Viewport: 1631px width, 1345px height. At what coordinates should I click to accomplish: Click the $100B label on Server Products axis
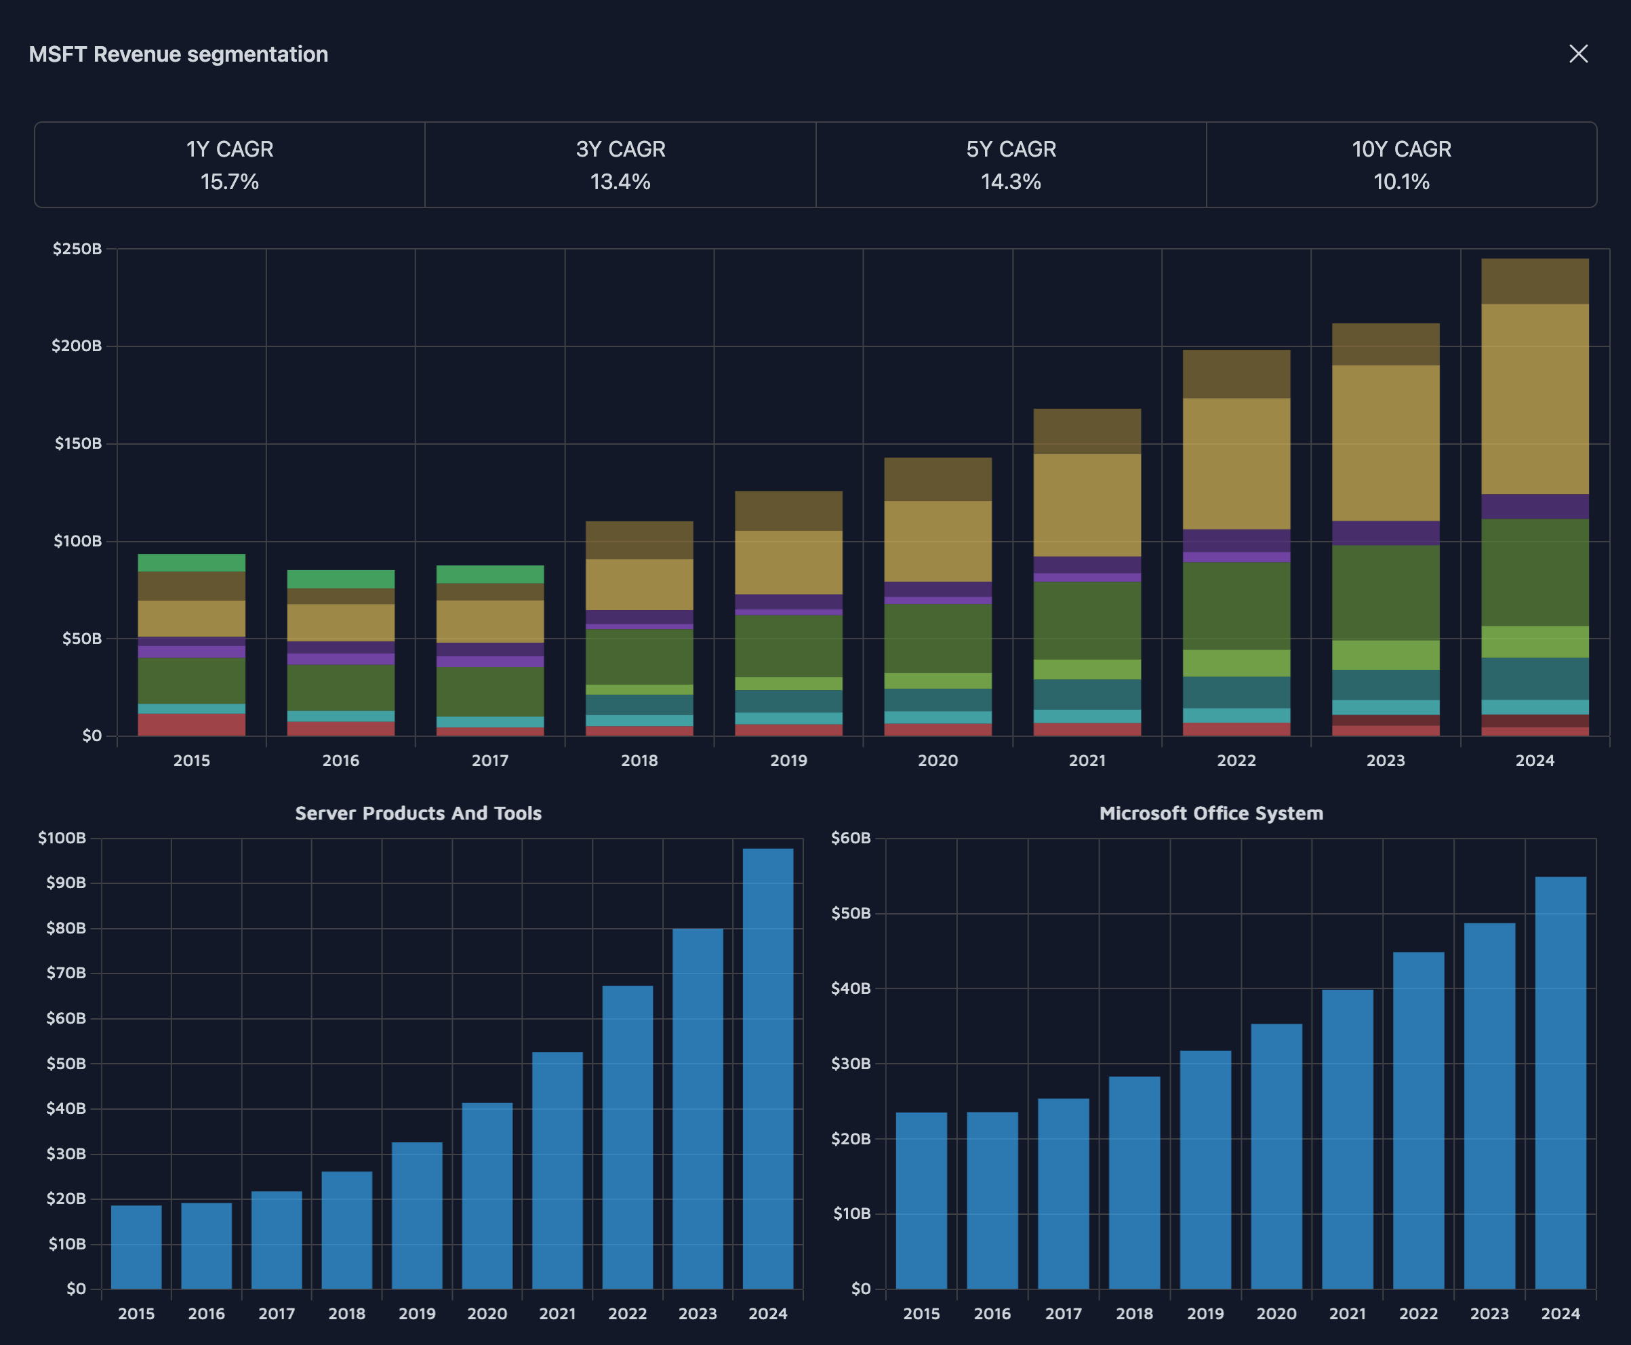[x=62, y=837]
